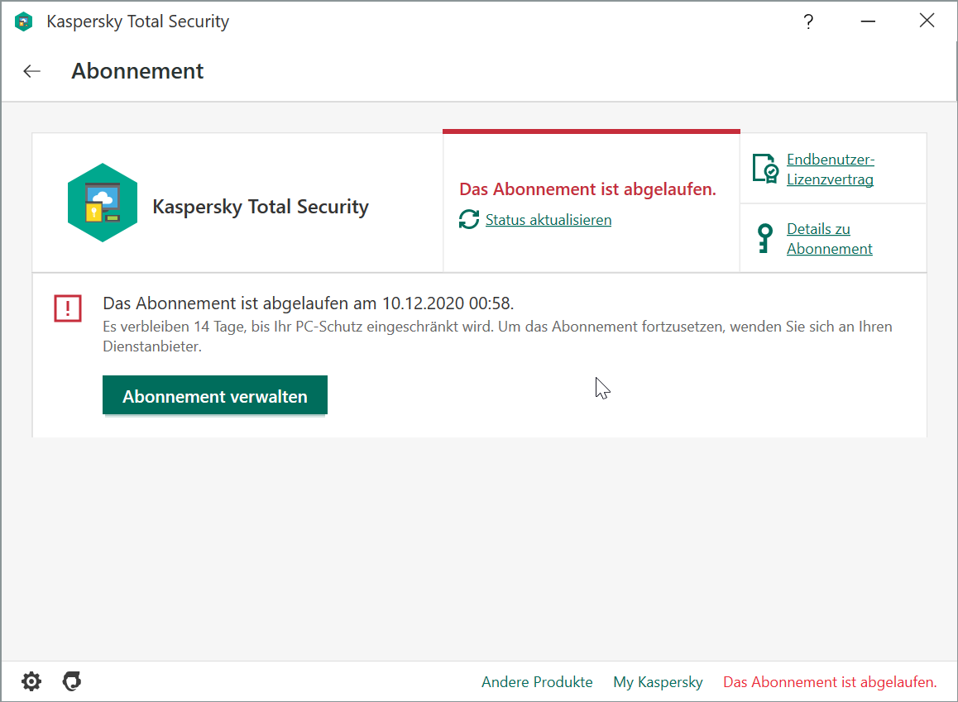
Task: Open settings via the gear icon
Action: [x=31, y=681]
